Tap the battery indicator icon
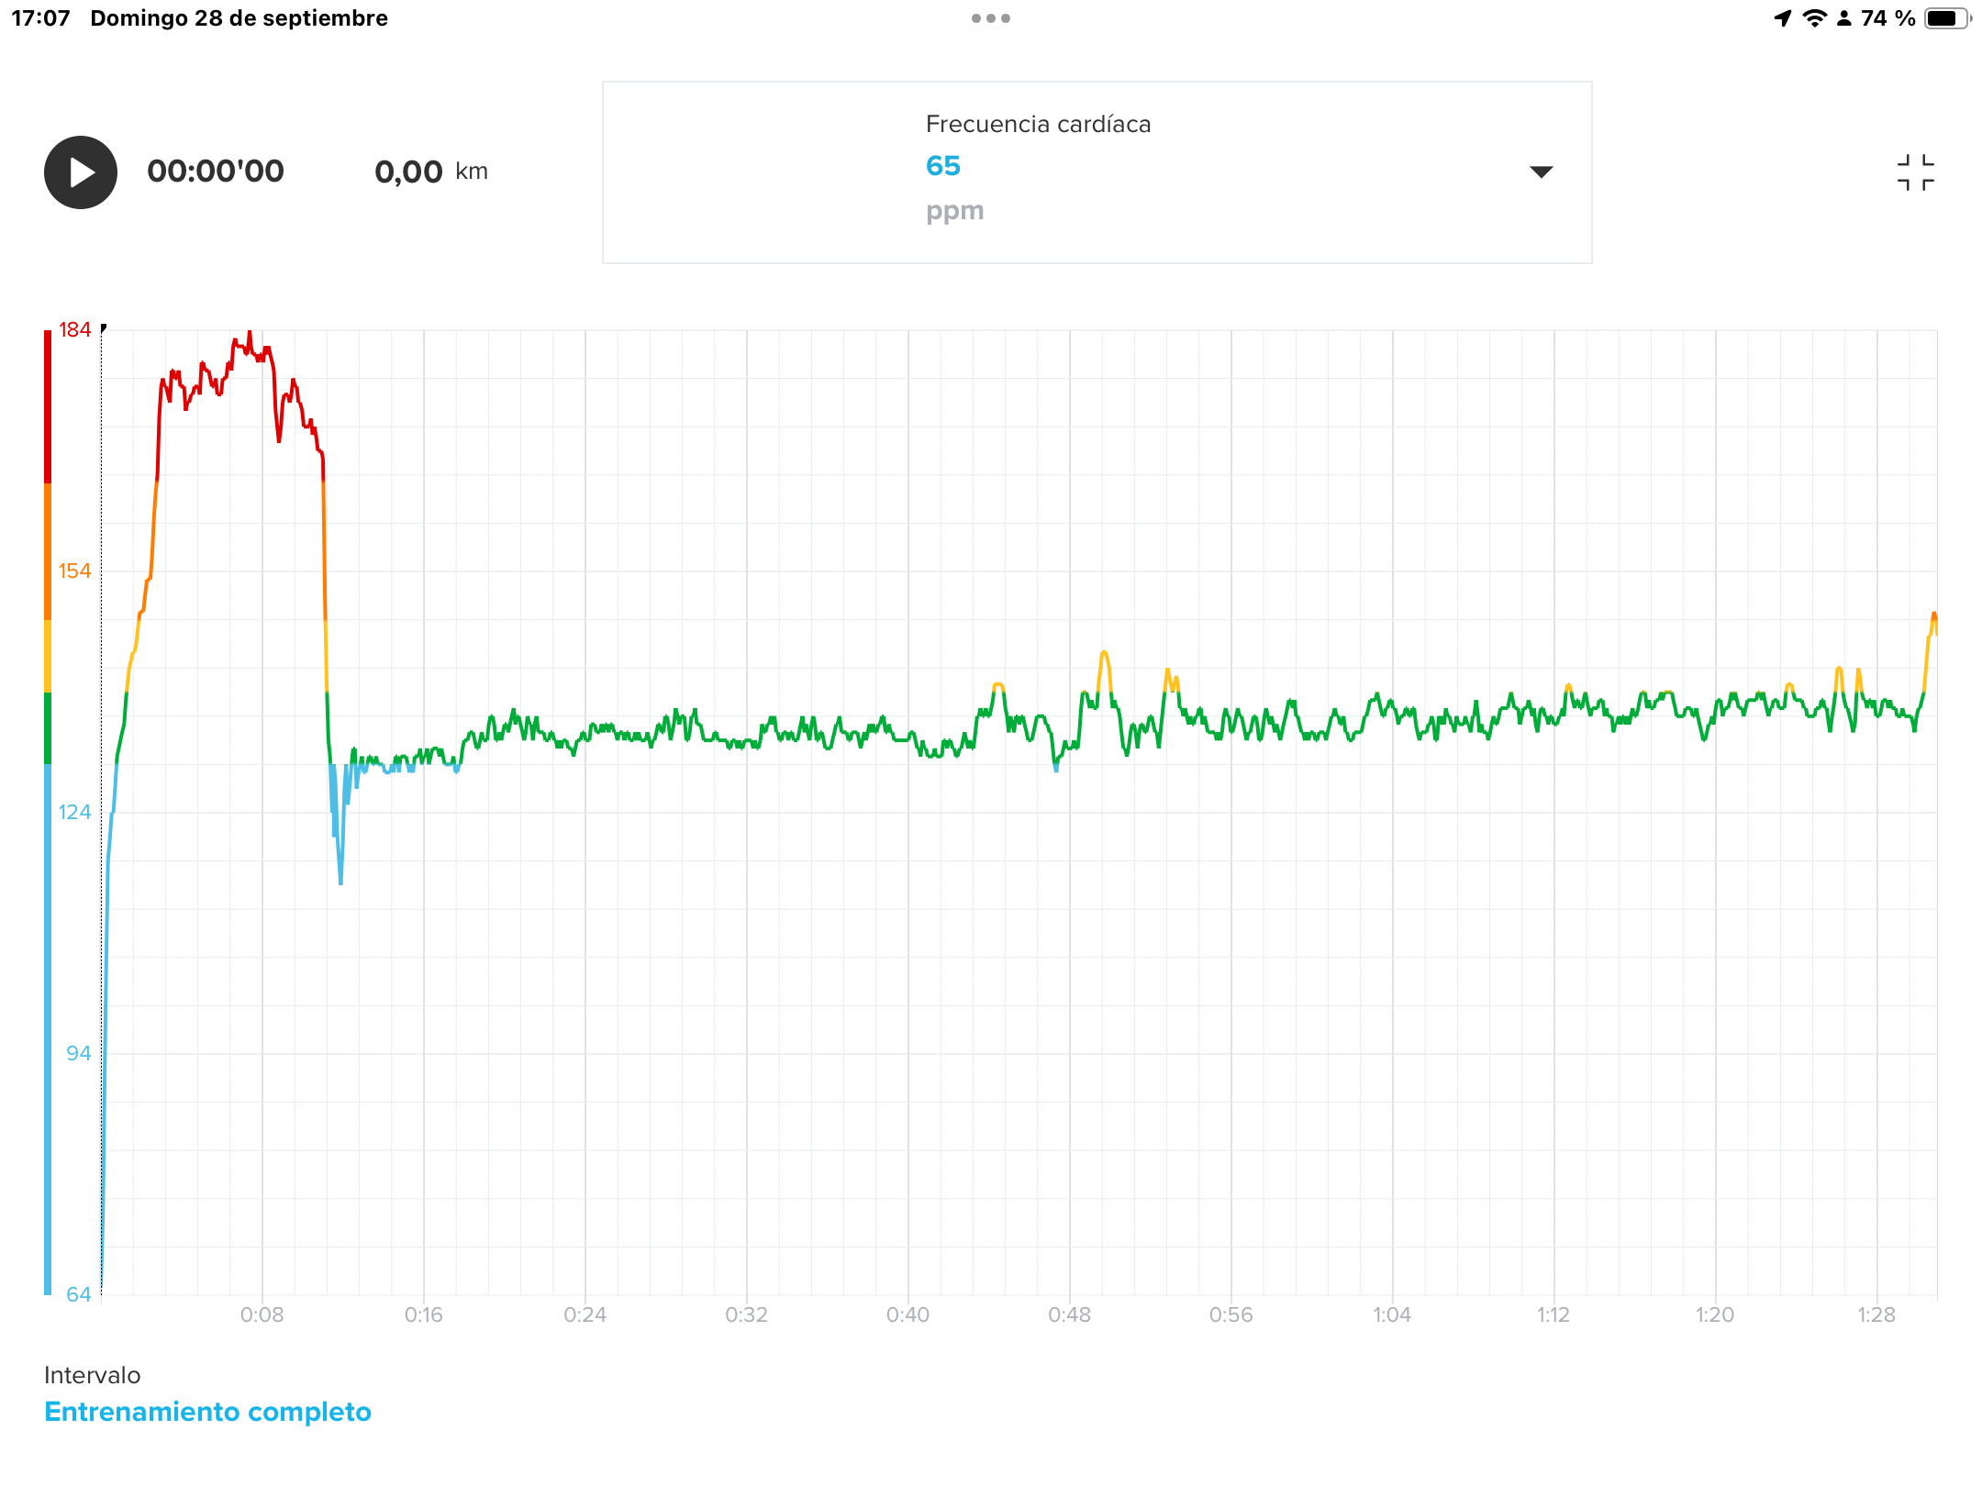Screen dimensions: 1982x1486 1946,18
